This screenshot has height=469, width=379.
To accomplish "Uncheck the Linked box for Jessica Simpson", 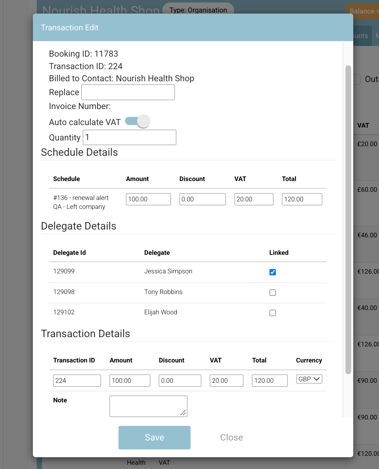I will (x=273, y=272).
